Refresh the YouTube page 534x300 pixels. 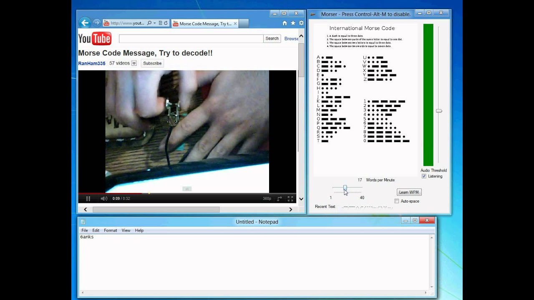[166, 23]
